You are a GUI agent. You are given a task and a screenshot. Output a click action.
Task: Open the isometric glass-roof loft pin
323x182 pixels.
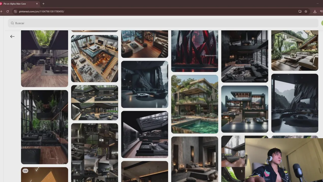point(95,59)
